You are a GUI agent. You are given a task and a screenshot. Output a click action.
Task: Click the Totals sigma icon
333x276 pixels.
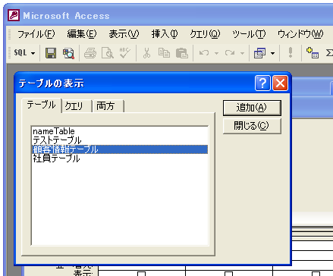point(329,53)
